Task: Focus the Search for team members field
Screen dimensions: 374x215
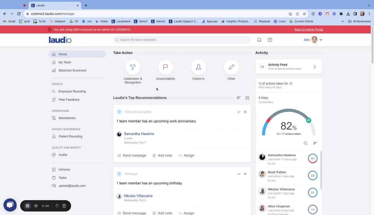Action: click(182, 40)
